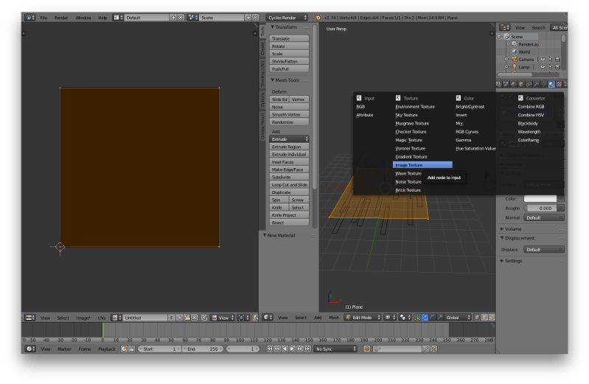
Task: Toggle Camera selectability arrow in outliner
Action: pos(551,60)
